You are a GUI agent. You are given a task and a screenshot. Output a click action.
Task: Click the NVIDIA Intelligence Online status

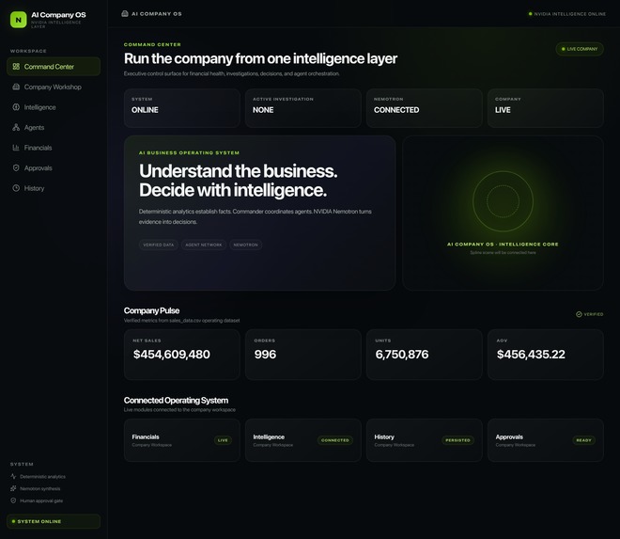567,14
